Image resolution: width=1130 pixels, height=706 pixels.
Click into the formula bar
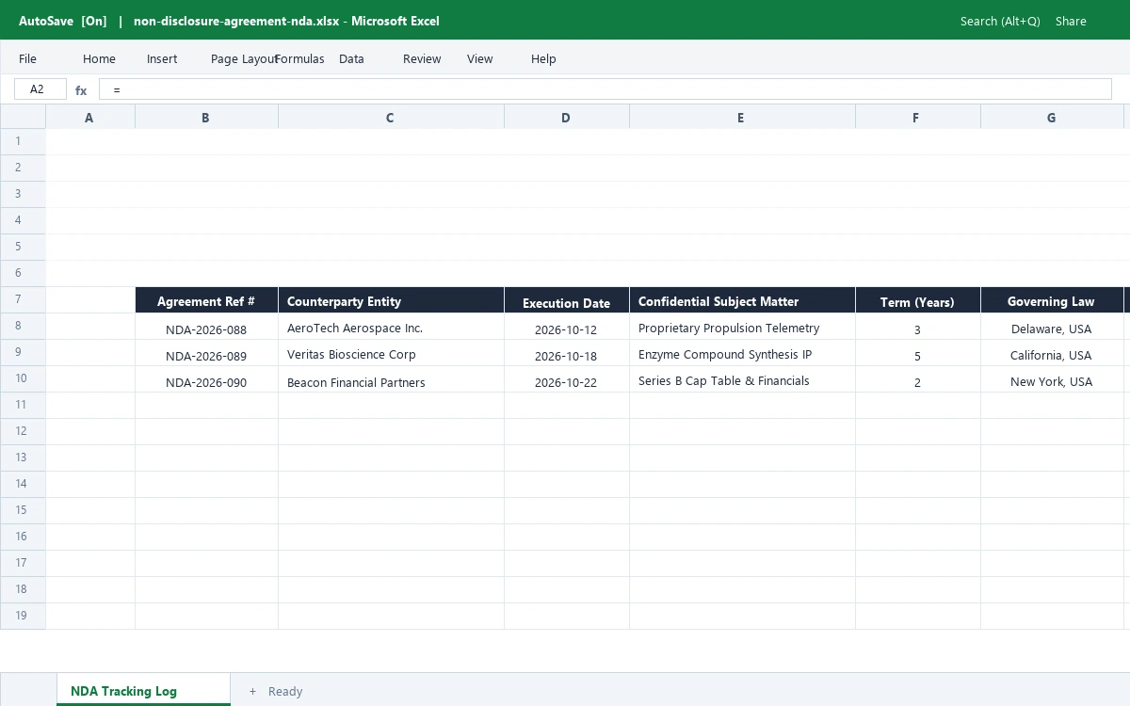point(605,89)
